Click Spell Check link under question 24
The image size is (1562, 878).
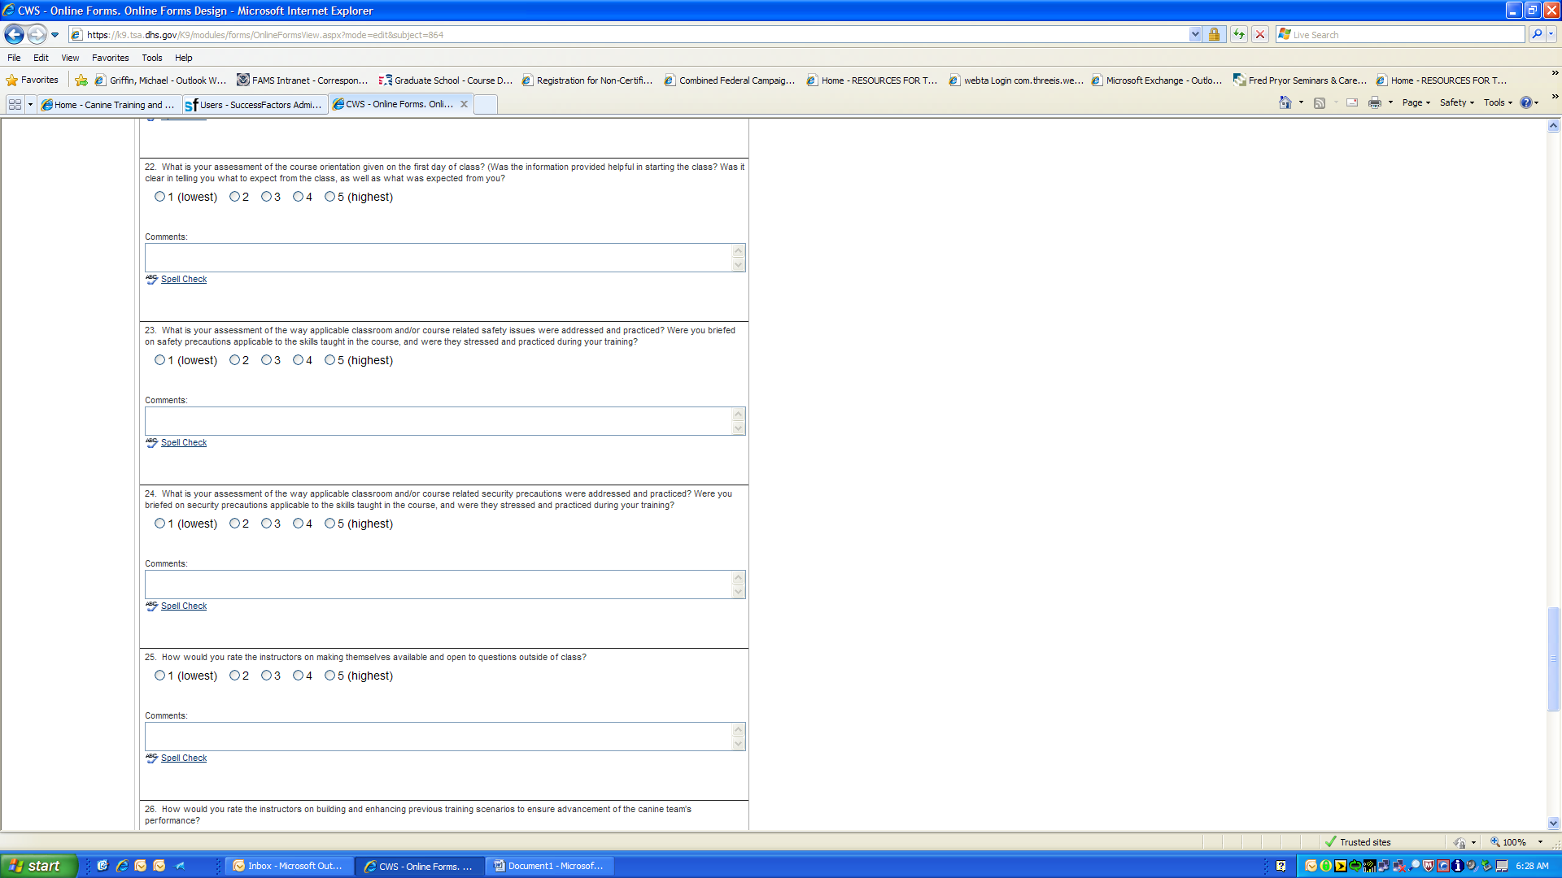[x=184, y=606]
